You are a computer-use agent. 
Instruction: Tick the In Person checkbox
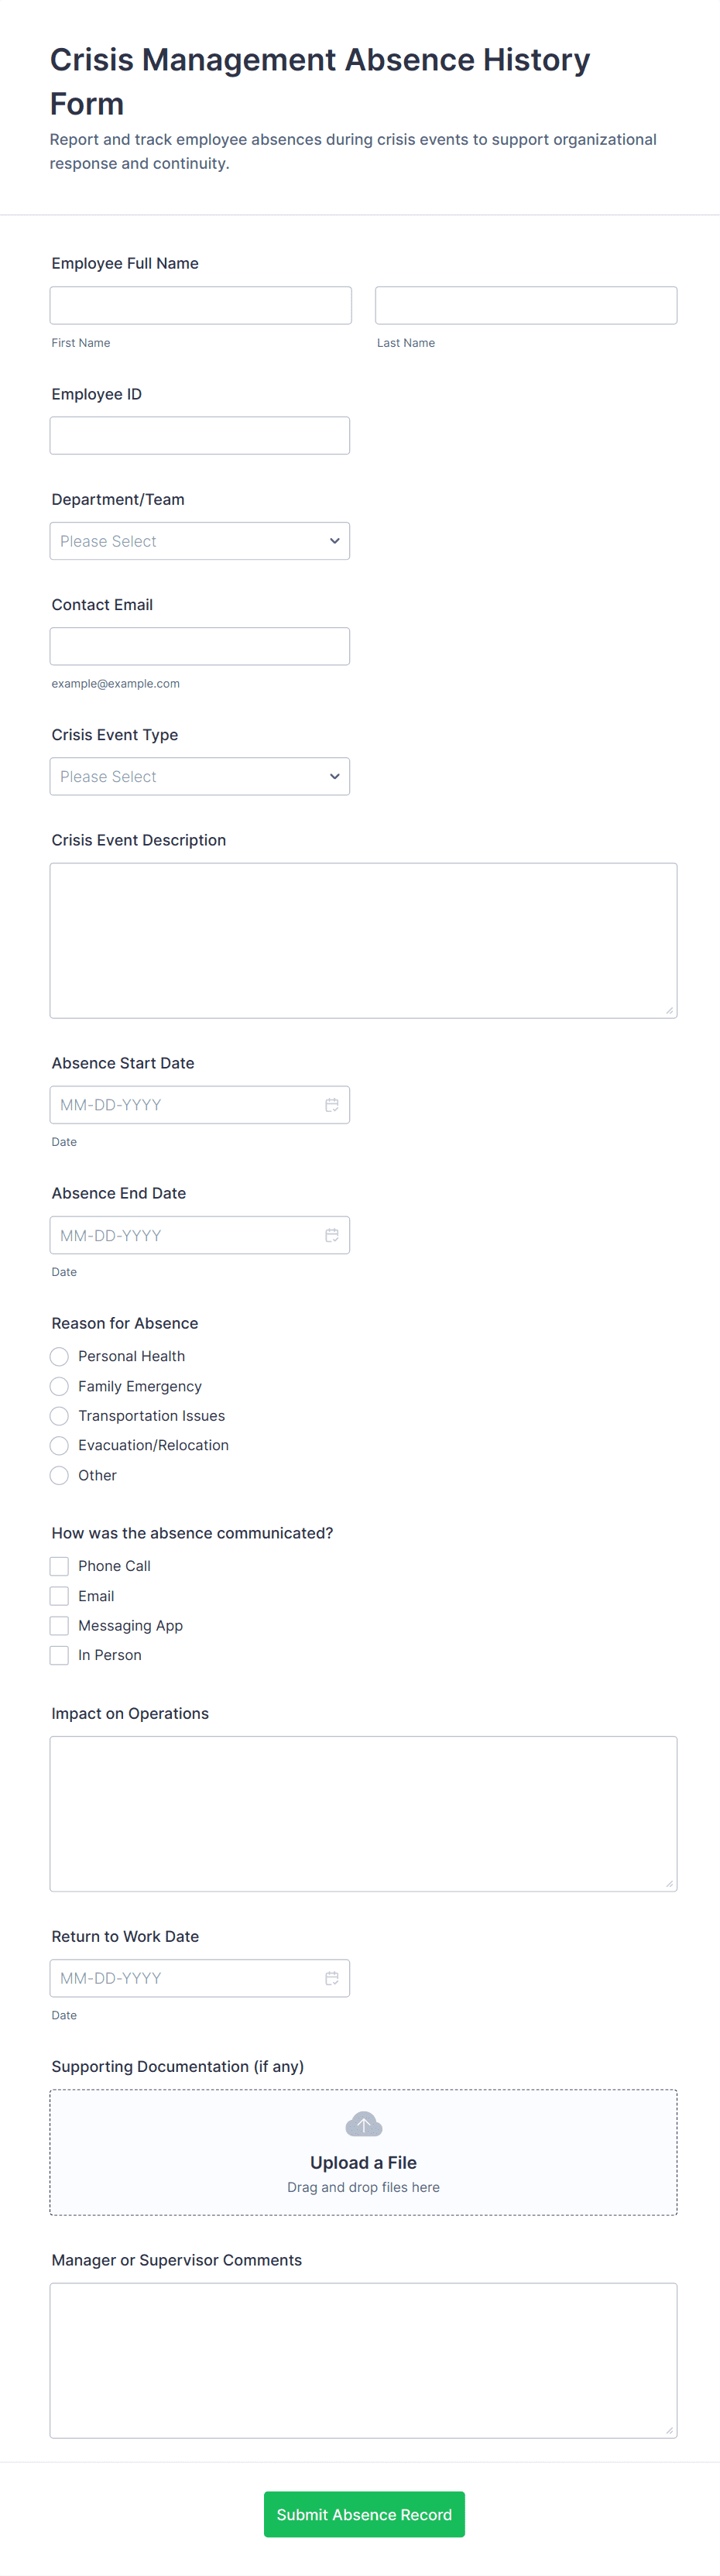60,1655
